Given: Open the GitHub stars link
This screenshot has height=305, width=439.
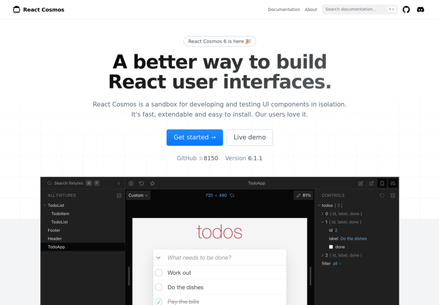Looking at the screenshot, I should click(198, 158).
